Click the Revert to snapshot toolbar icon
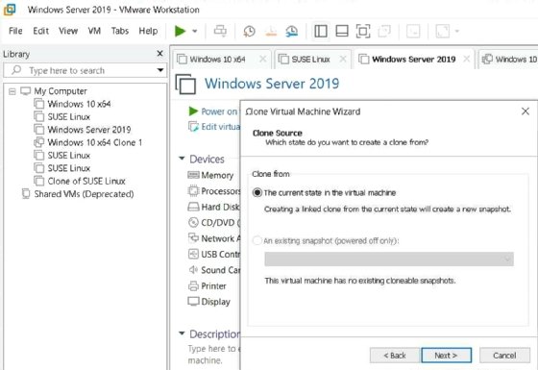The width and height of the screenshot is (538, 370). [271, 31]
